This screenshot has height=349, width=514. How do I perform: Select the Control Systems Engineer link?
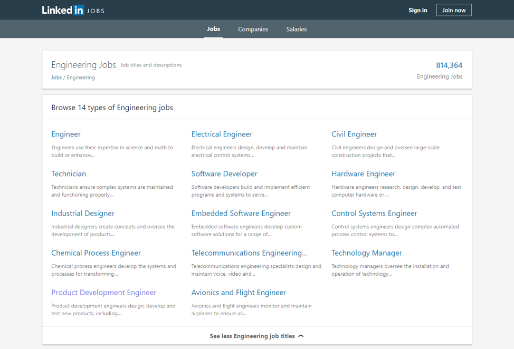(x=374, y=213)
